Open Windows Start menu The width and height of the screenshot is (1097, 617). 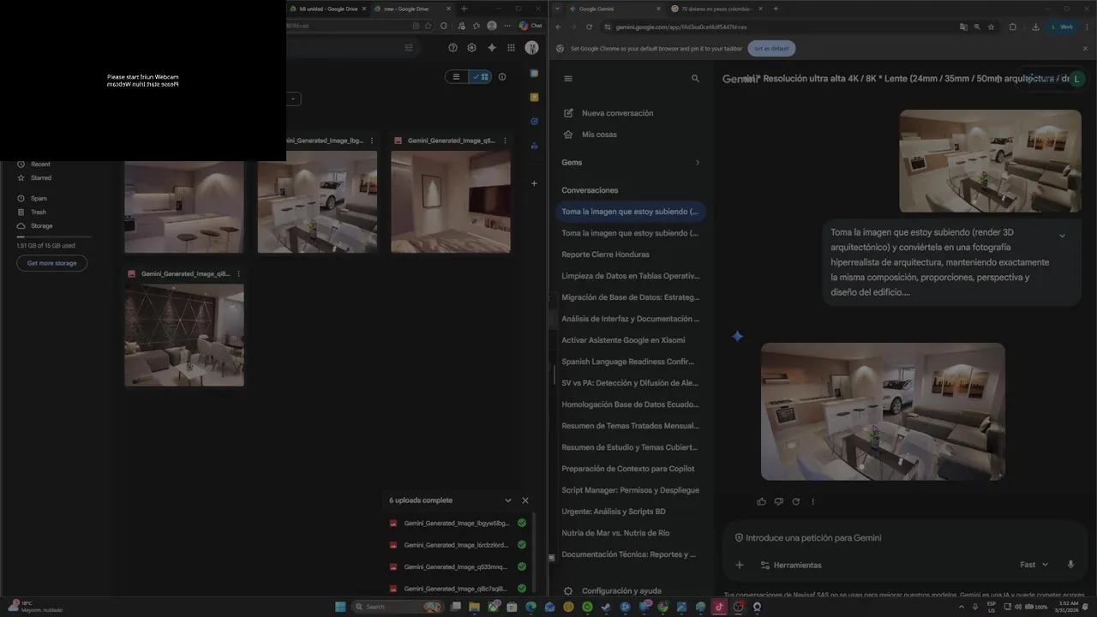pyautogui.click(x=340, y=607)
